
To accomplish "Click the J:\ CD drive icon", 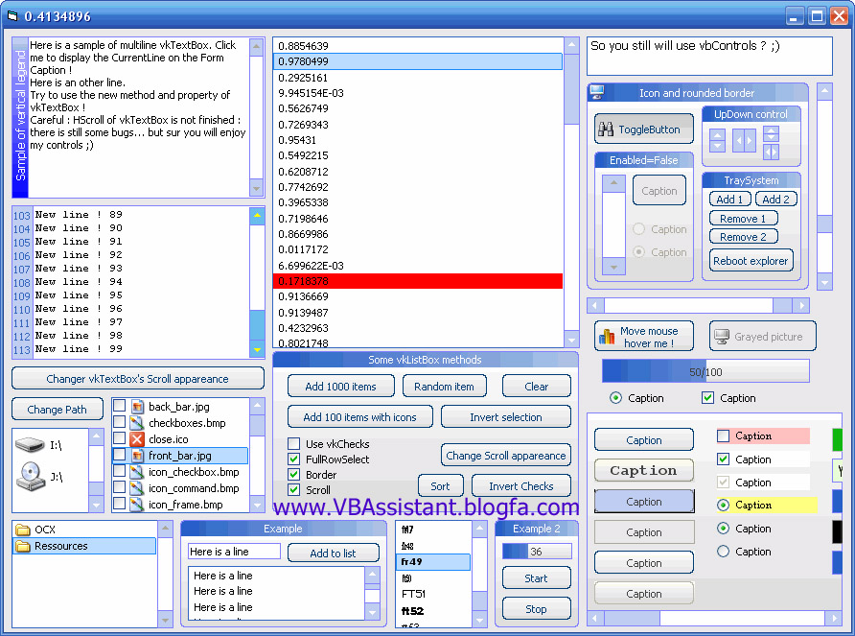I will (x=31, y=475).
